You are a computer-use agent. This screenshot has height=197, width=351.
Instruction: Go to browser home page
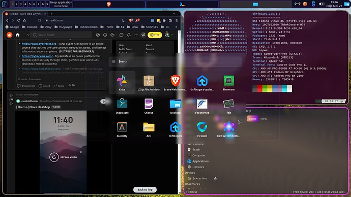tap(24, 20)
